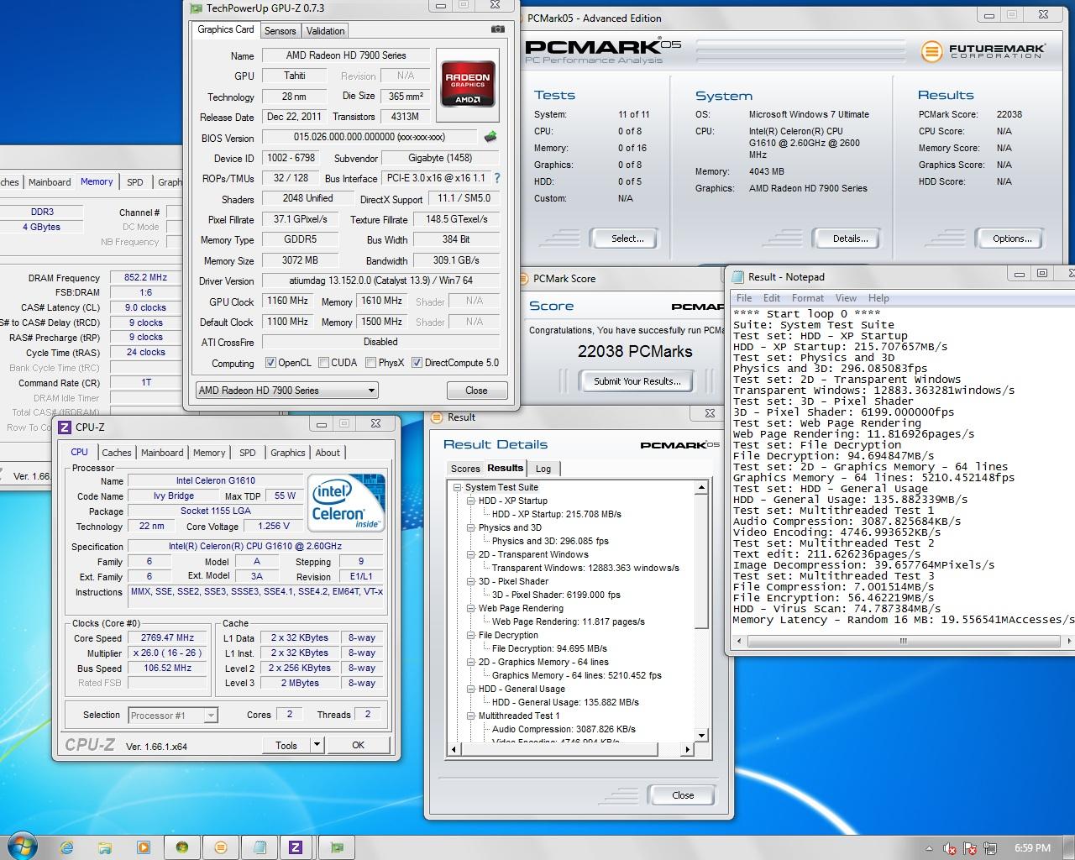Click the GPU Name field AMD Radeon HD 7900 Series
1075x860 pixels.
[x=346, y=55]
